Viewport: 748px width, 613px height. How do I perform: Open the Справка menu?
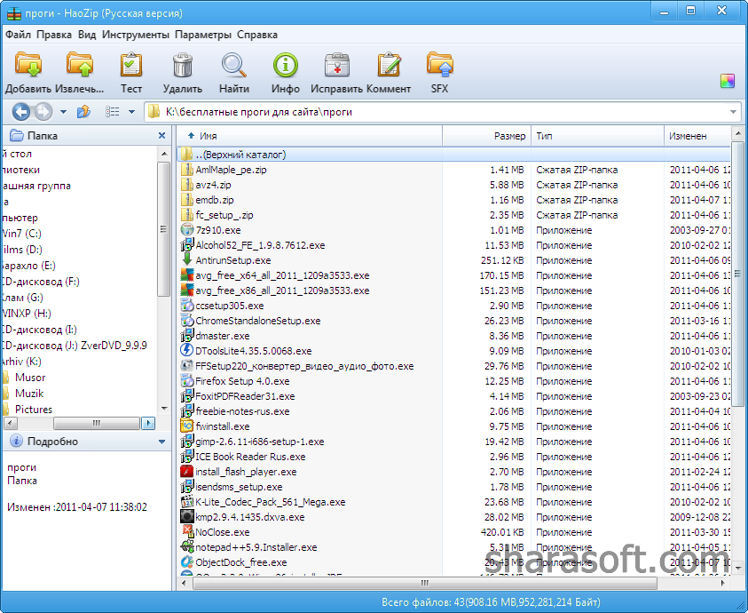coord(257,35)
